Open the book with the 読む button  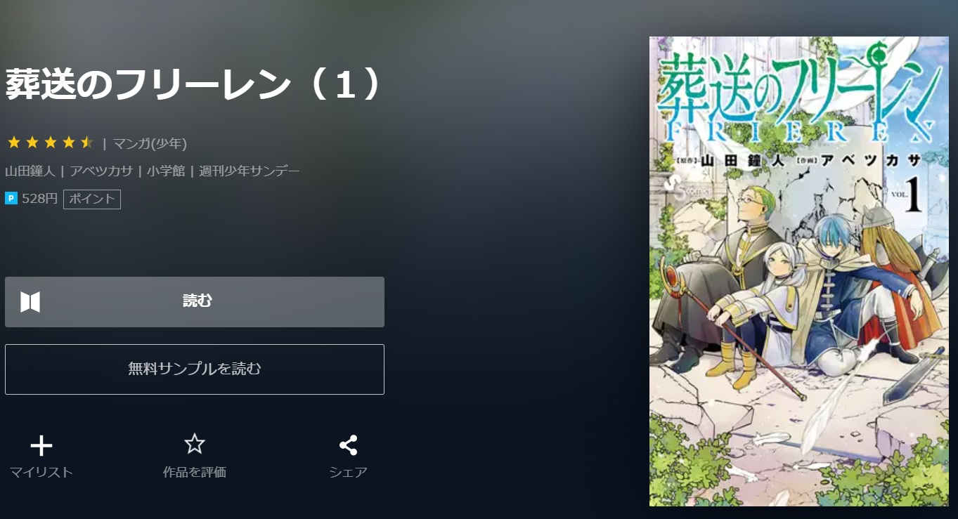tap(195, 302)
